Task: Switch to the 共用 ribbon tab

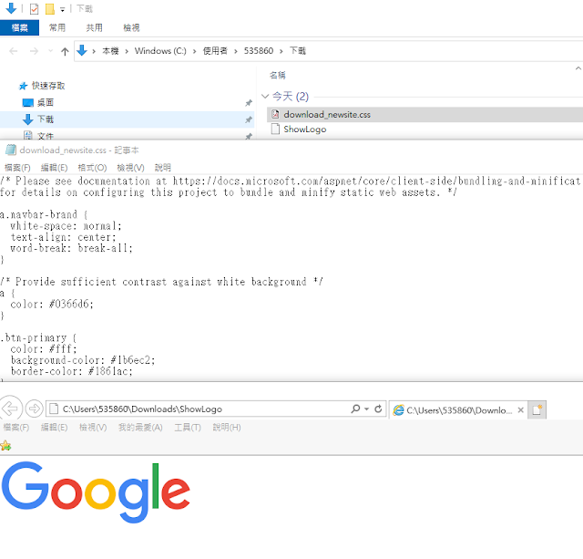Action: tap(94, 27)
